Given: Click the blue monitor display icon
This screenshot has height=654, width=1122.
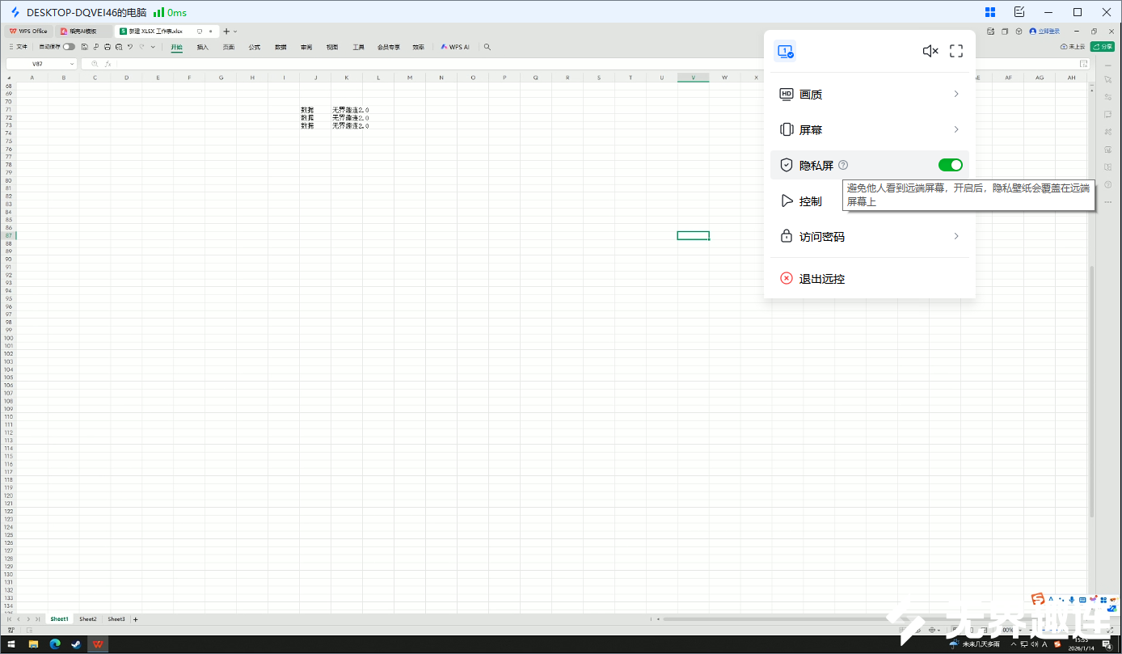Looking at the screenshot, I should click(x=784, y=51).
